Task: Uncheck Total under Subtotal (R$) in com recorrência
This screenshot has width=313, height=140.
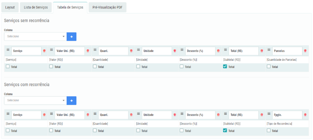Action: click(x=225, y=131)
